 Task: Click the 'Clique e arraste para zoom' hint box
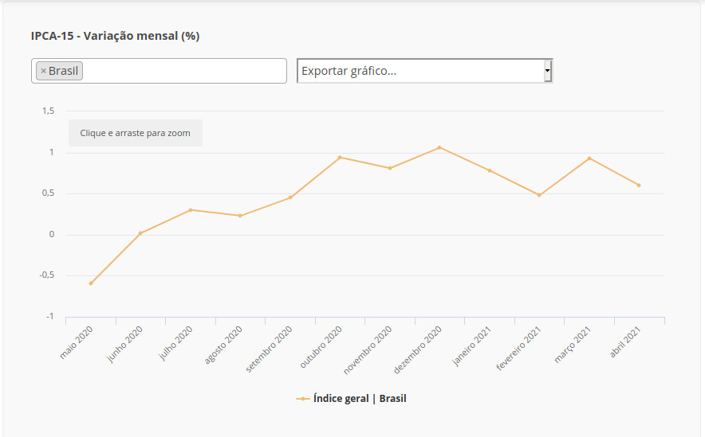click(135, 133)
